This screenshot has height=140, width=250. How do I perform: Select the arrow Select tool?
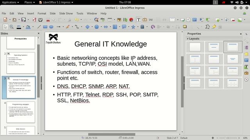click(5, 27)
